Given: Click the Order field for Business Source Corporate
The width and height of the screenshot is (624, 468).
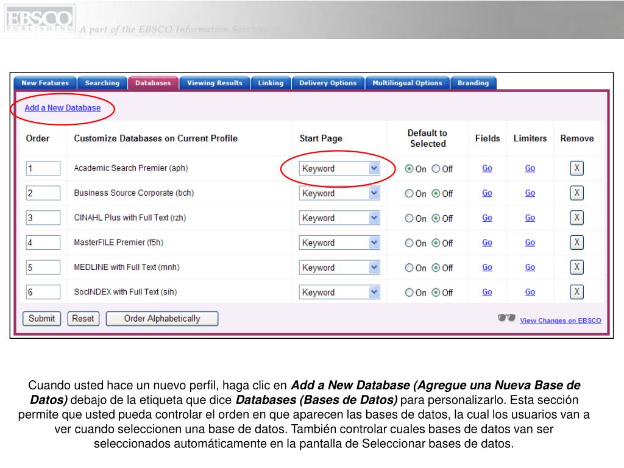Looking at the screenshot, I should click(x=43, y=193).
